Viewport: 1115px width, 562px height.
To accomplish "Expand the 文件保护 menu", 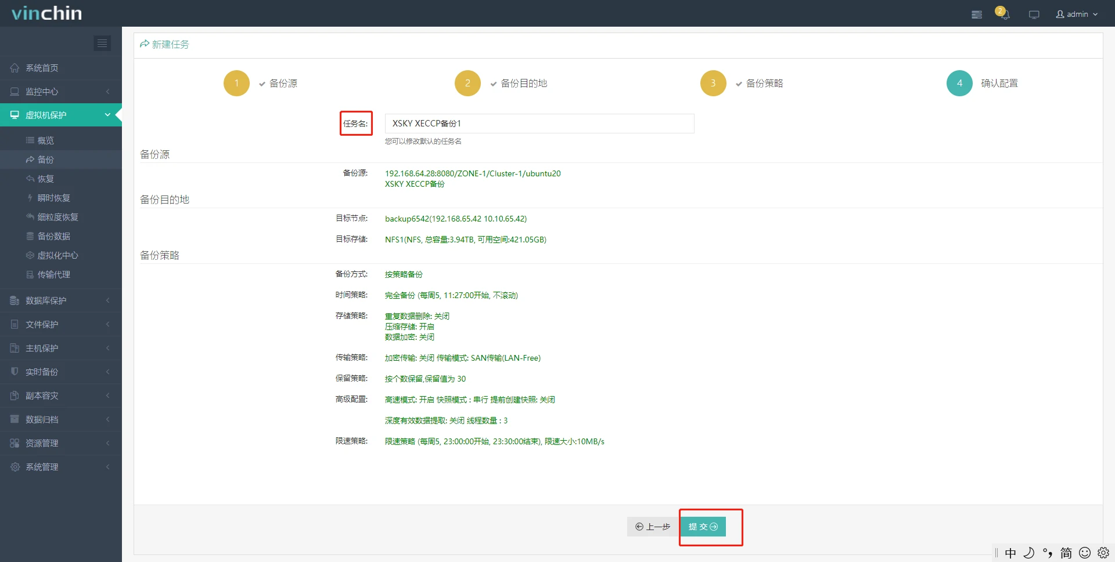I will [61, 324].
